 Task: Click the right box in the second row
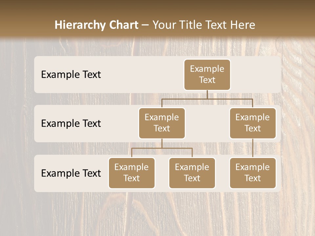coord(253,123)
